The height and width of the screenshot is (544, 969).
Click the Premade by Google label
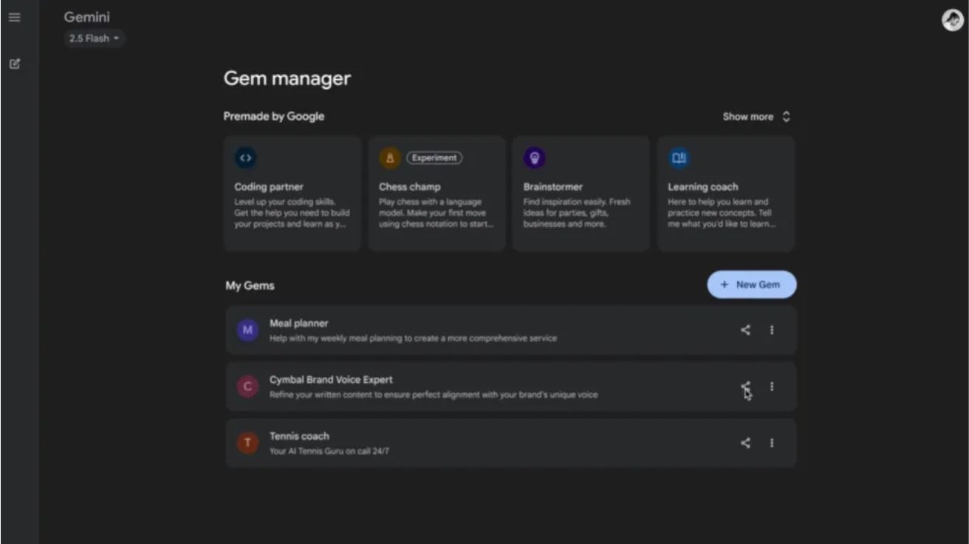pos(274,116)
